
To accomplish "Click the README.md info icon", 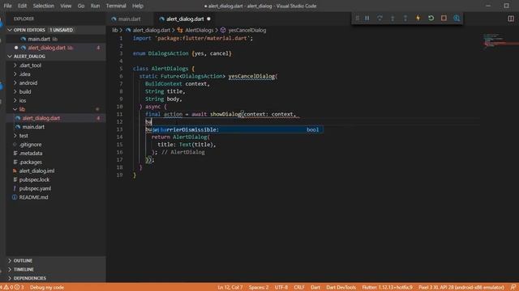I will tap(15, 197).
